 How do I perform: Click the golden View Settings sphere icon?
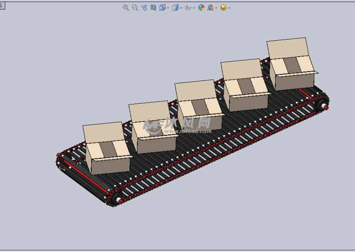[223, 8]
